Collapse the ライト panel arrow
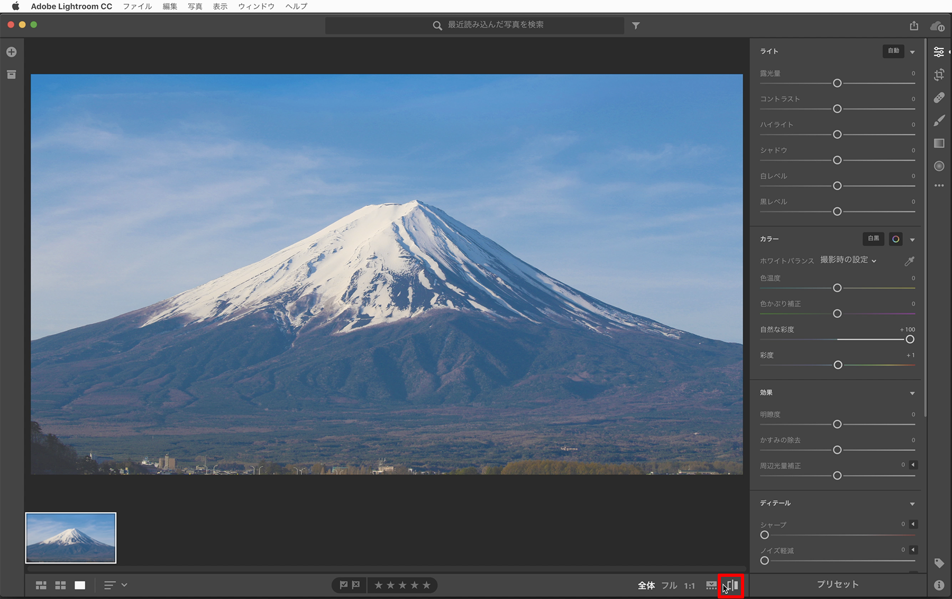The height and width of the screenshot is (599, 952). tap(912, 52)
